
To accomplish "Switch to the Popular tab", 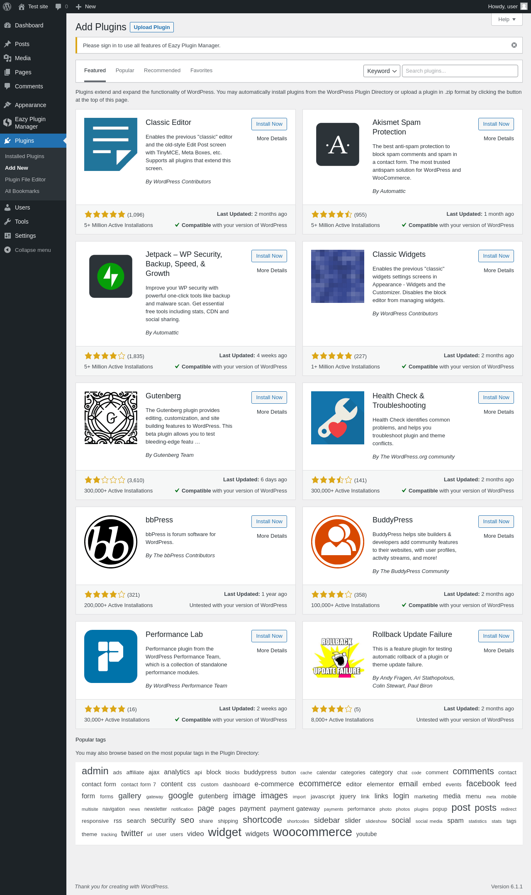I will 125,71.
